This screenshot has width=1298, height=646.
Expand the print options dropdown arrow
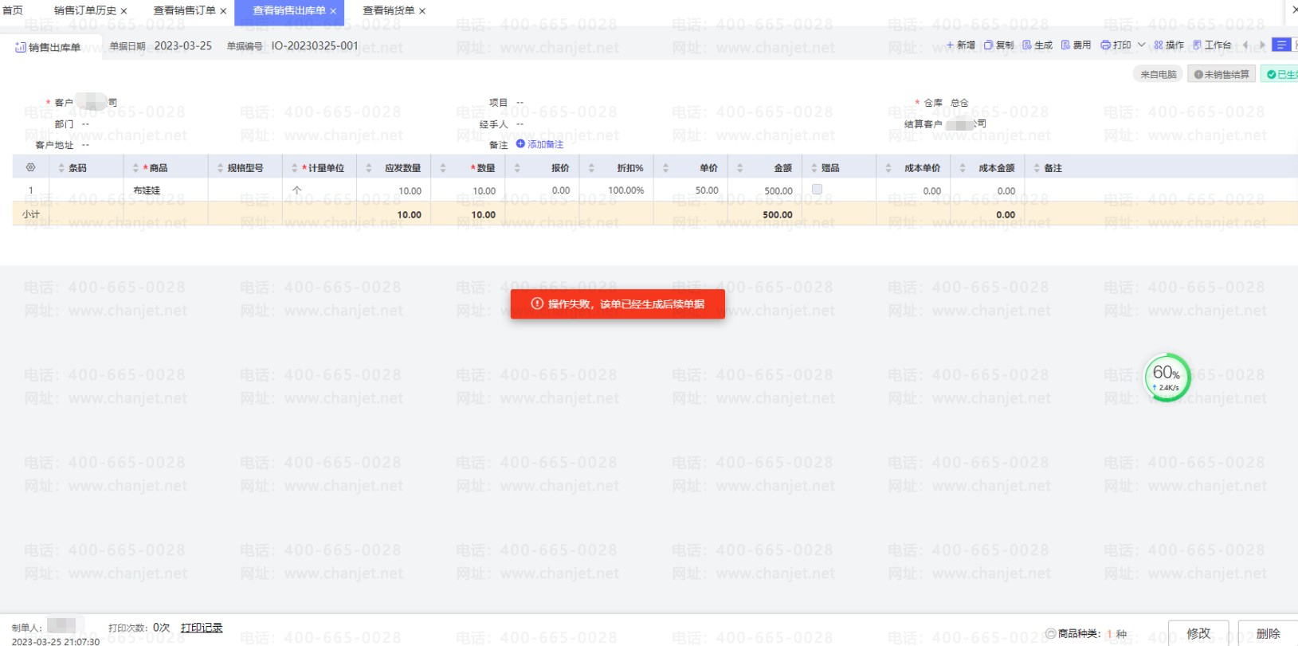coord(1141,45)
